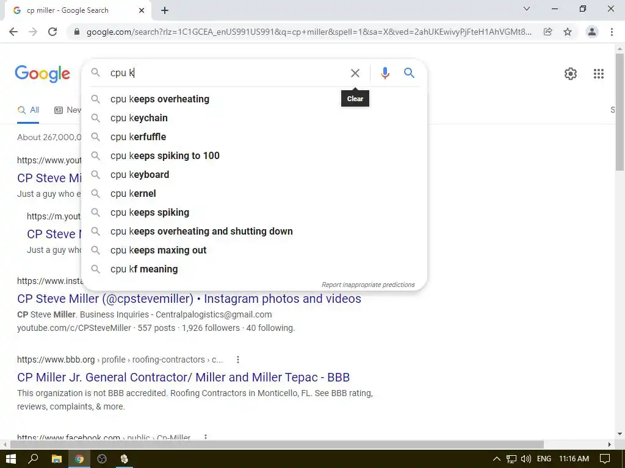Select suggestion 'cpu kernel'
Image resolution: width=625 pixels, height=468 pixels.
coord(254,193)
